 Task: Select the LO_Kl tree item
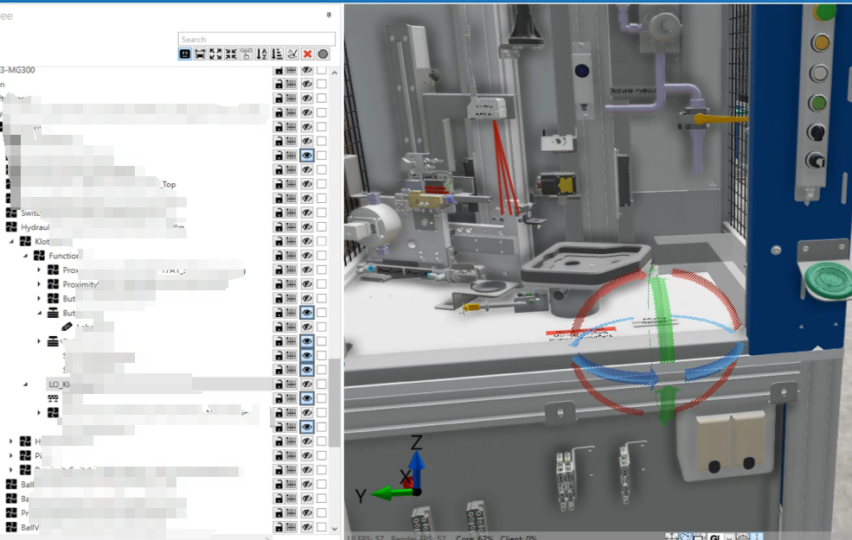pyautogui.click(x=59, y=384)
